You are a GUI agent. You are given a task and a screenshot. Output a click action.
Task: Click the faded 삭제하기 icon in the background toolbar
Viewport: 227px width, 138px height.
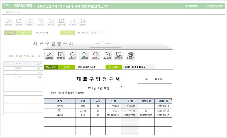[x=40, y=22]
